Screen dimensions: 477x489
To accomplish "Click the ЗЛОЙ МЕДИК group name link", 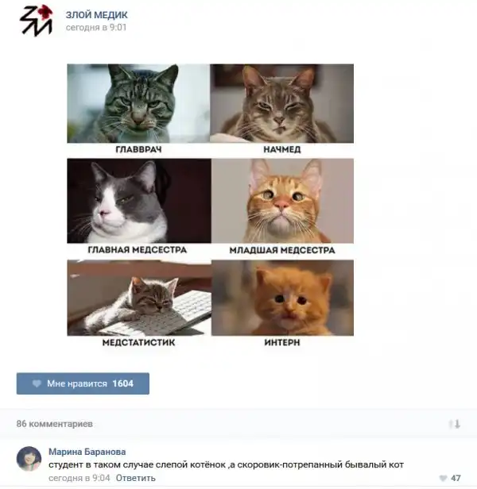I will pyautogui.click(x=96, y=14).
